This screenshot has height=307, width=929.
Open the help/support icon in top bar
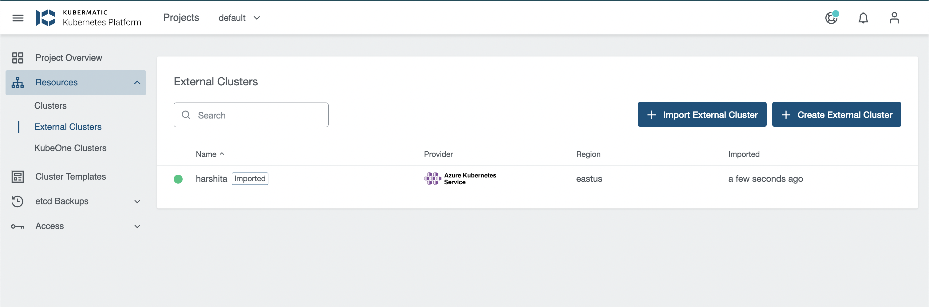(x=831, y=18)
